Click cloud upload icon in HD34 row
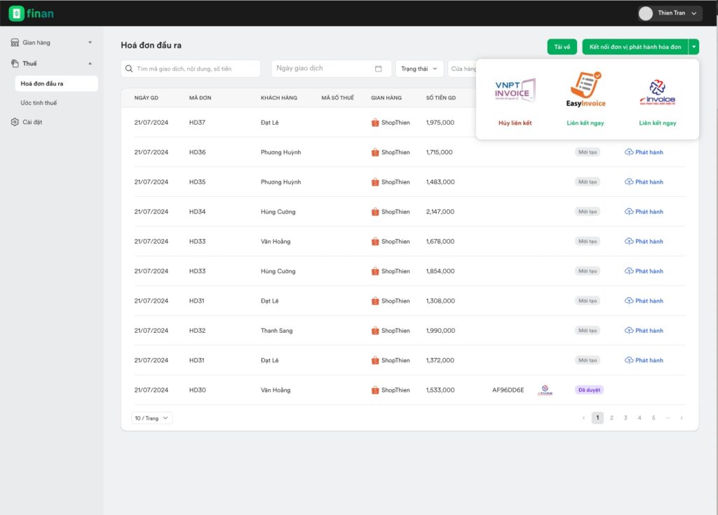 pyautogui.click(x=629, y=212)
